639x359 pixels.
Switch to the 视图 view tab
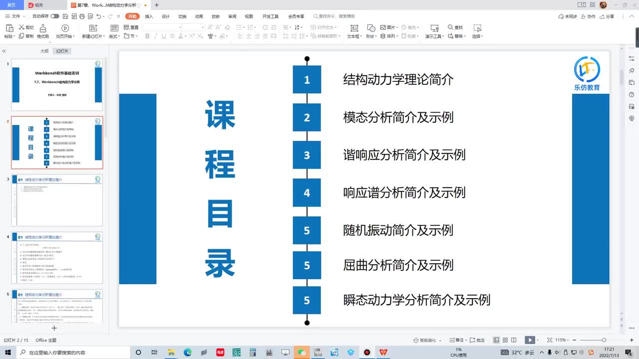point(249,16)
